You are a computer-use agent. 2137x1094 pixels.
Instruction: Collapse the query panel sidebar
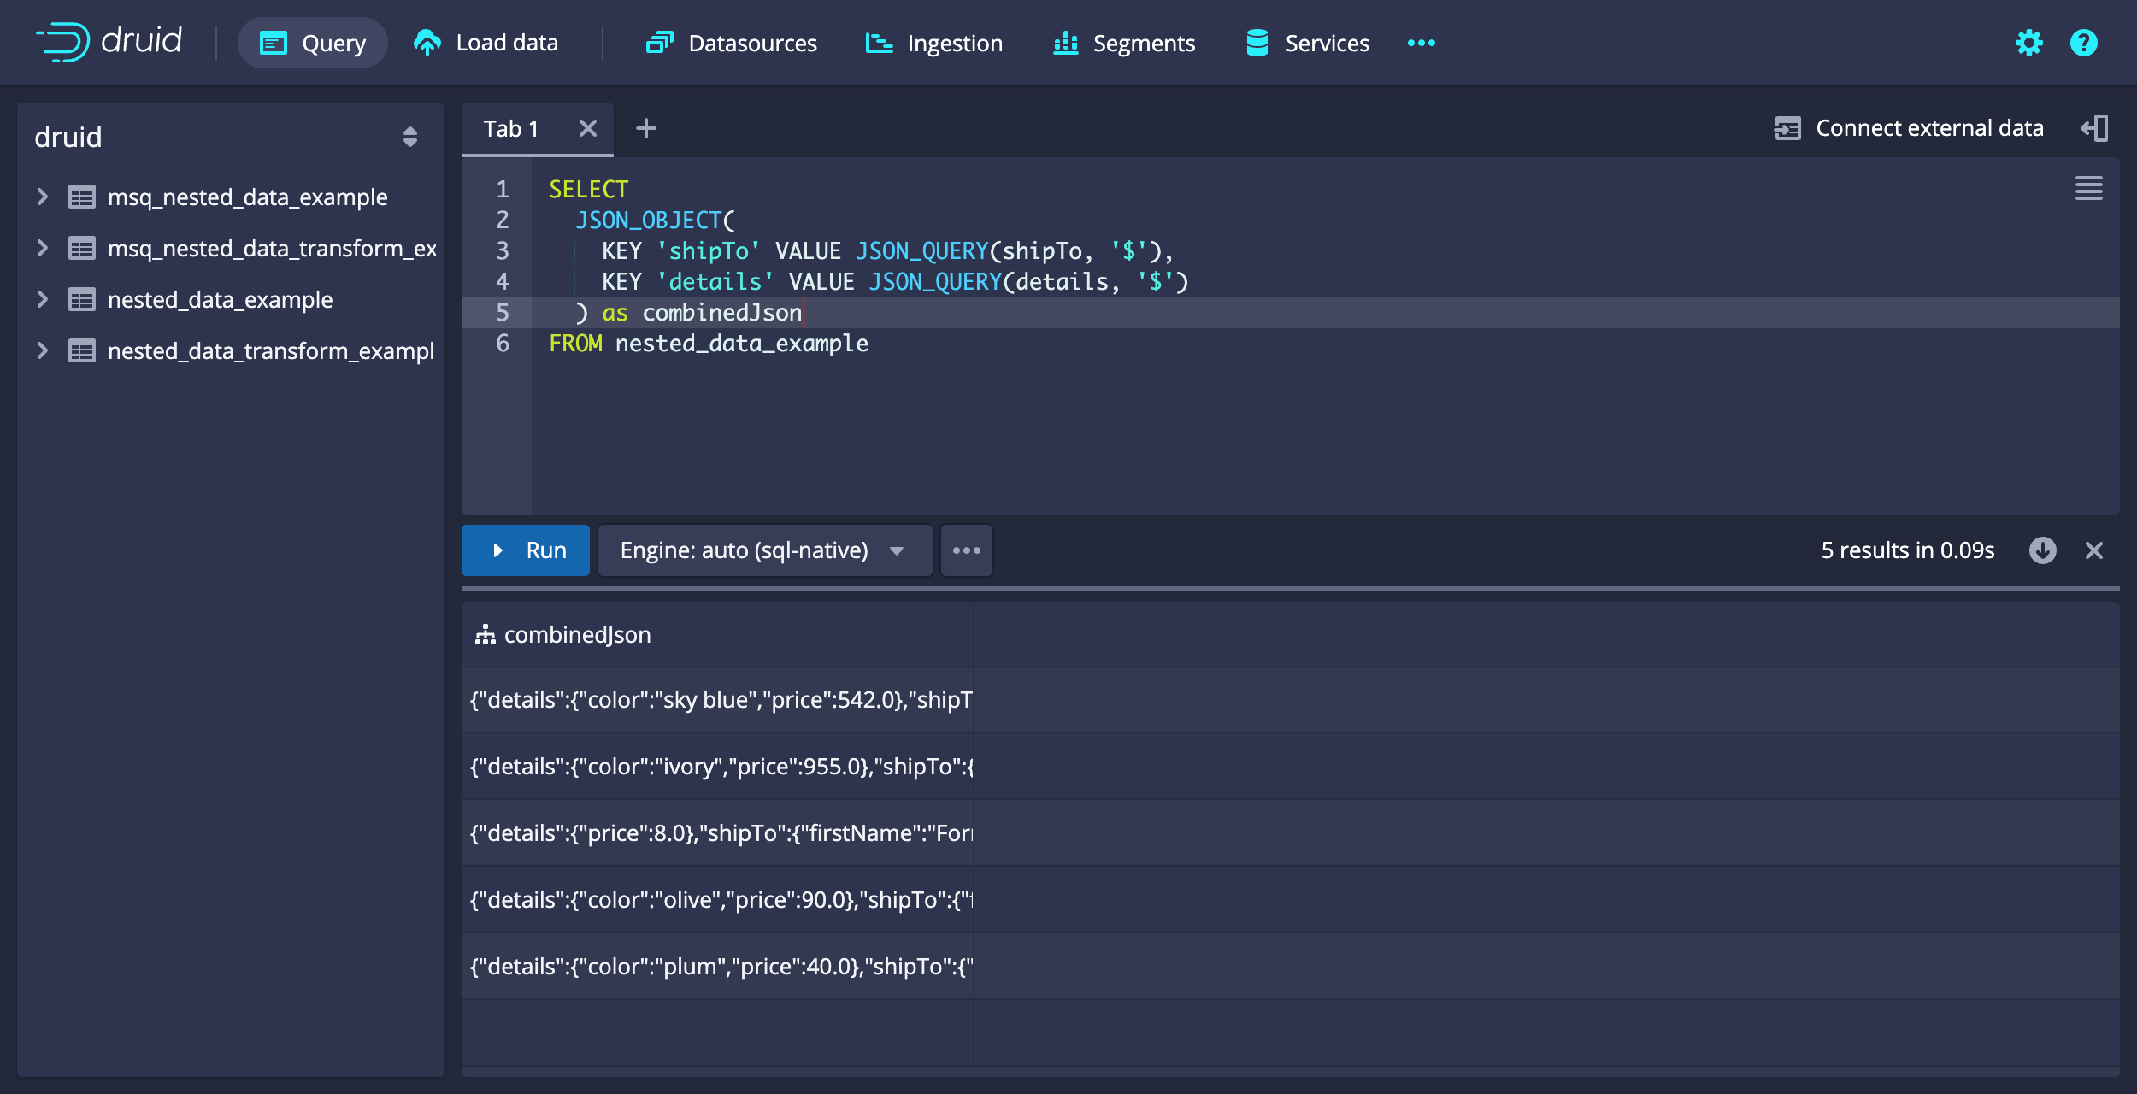click(2095, 127)
